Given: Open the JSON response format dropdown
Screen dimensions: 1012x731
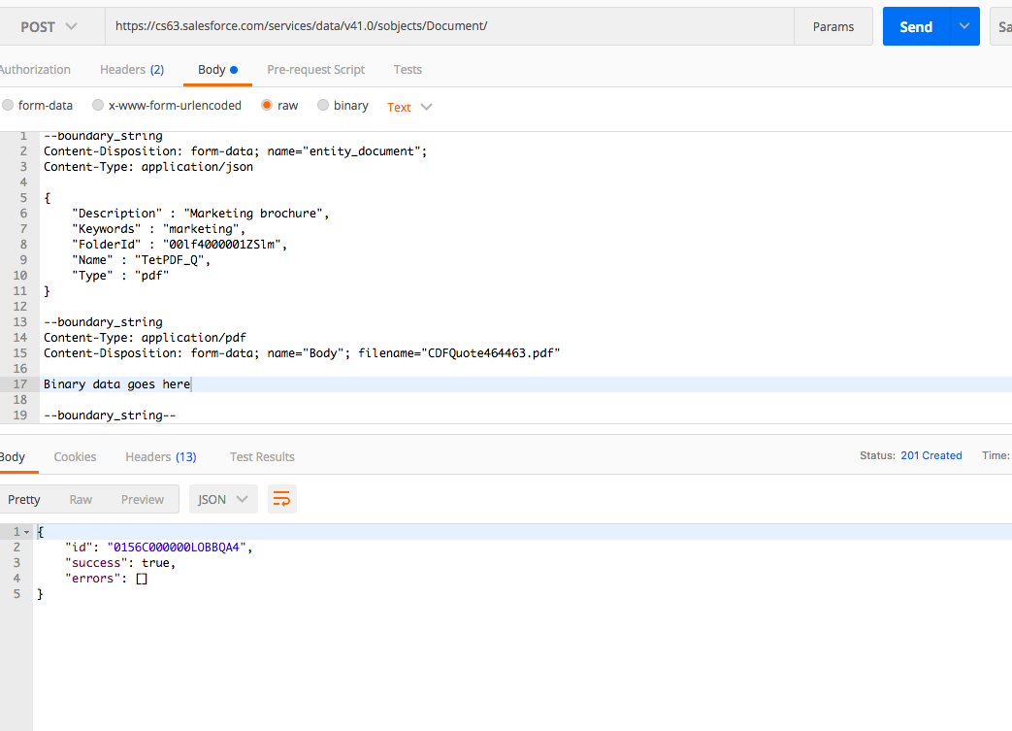Looking at the screenshot, I should click(x=222, y=498).
